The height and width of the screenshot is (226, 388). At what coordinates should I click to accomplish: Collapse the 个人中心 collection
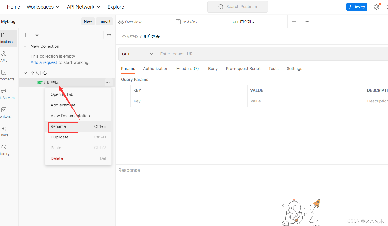pos(25,73)
